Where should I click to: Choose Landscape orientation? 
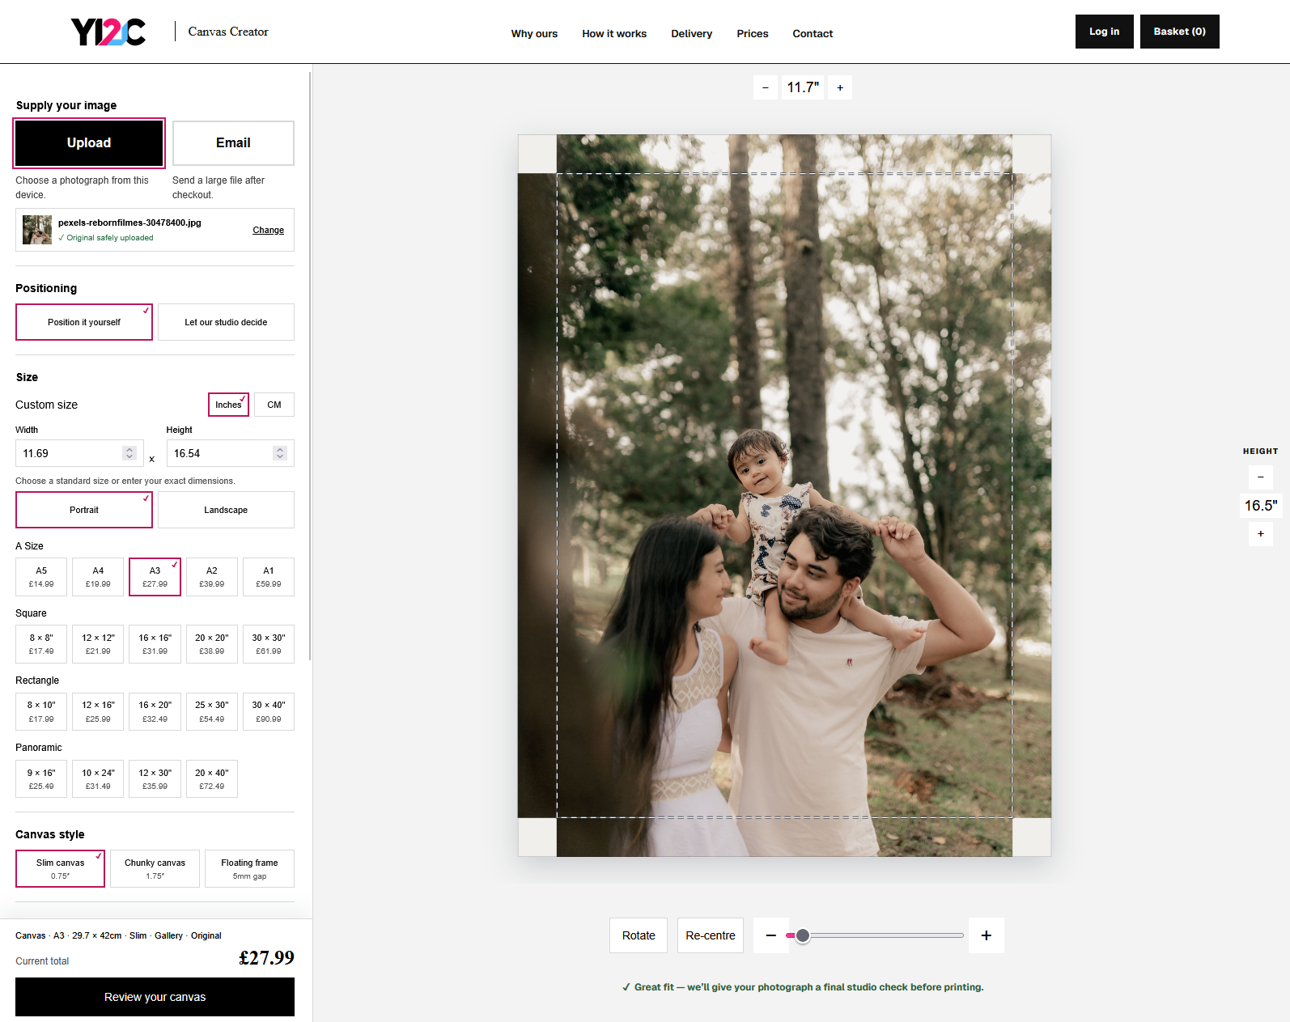[x=226, y=510]
